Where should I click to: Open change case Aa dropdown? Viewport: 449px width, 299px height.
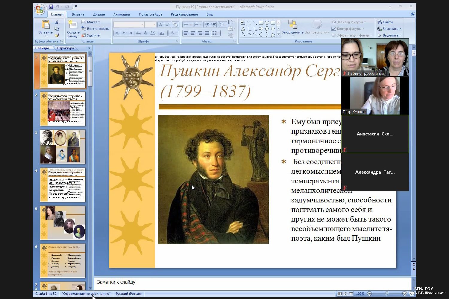(x=163, y=33)
